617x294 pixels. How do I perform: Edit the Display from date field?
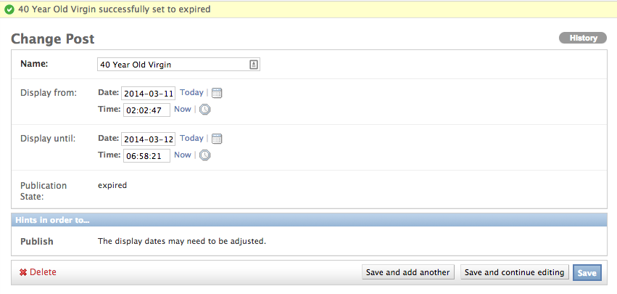point(149,94)
